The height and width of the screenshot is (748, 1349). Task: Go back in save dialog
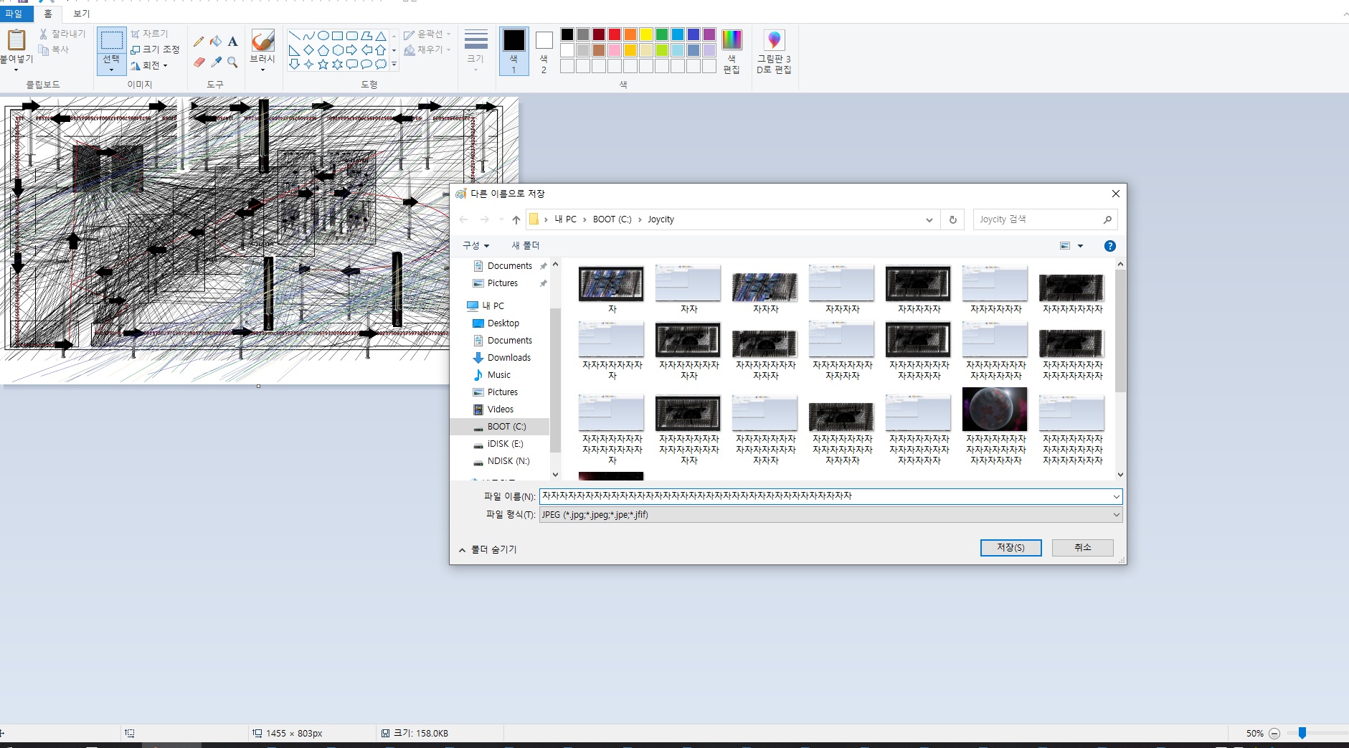[x=463, y=219]
